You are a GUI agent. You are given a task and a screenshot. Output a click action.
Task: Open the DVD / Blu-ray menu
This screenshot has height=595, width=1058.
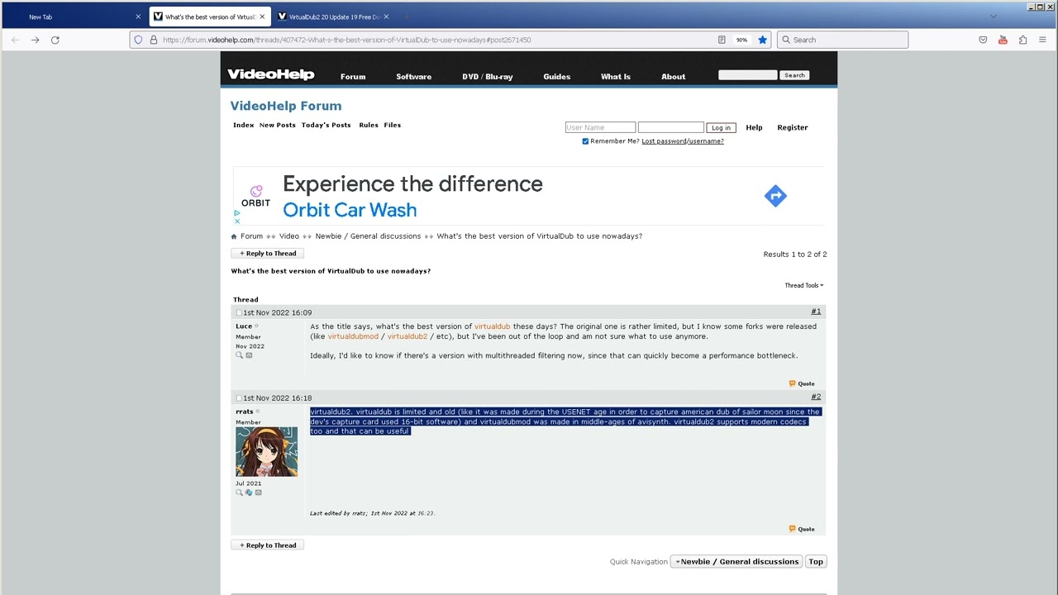pyautogui.click(x=488, y=77)
